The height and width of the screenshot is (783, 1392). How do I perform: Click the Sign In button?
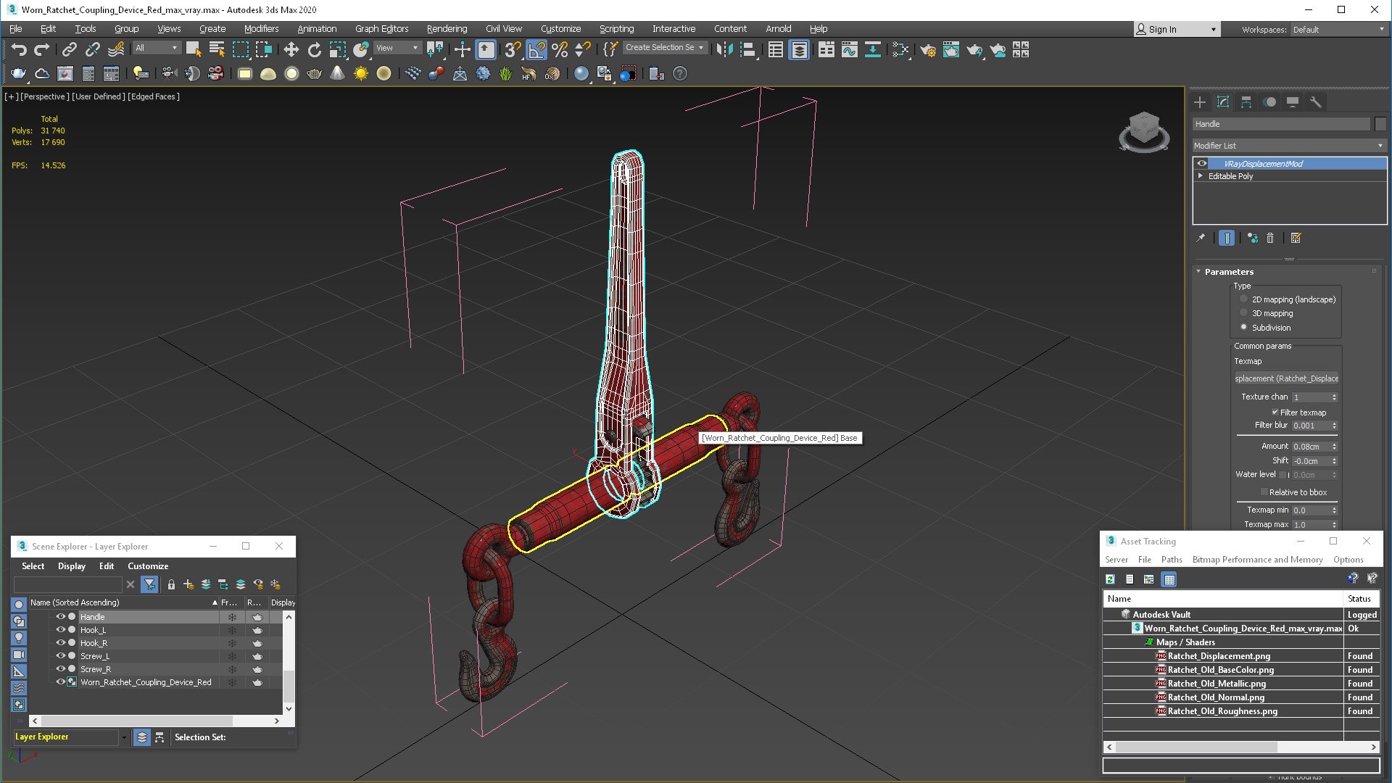point(1162,30)
